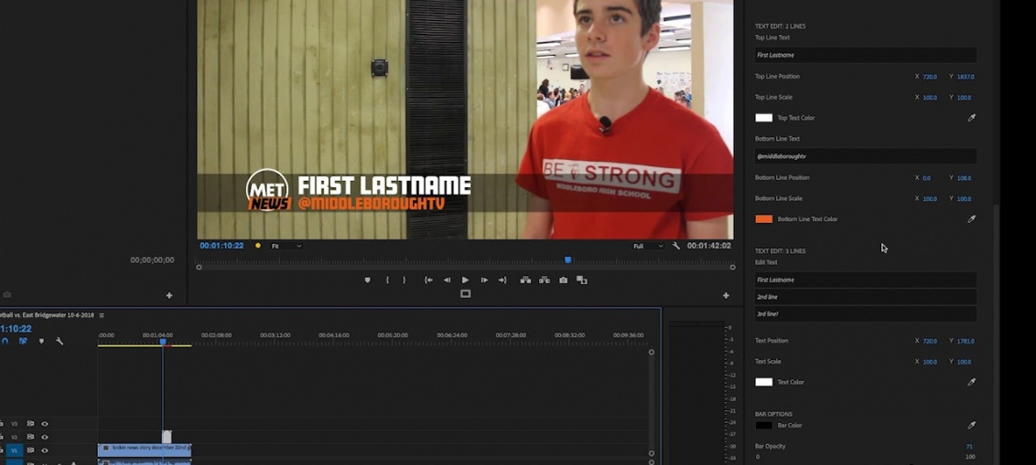Click Bar Opacity value 71
The width and height of the screenshot is (1036, 465).
pyautogui.click(x=969, y=447)
